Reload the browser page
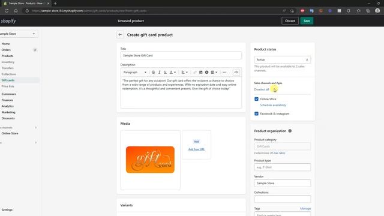This screenshot has width=384, height=216. 7,11
